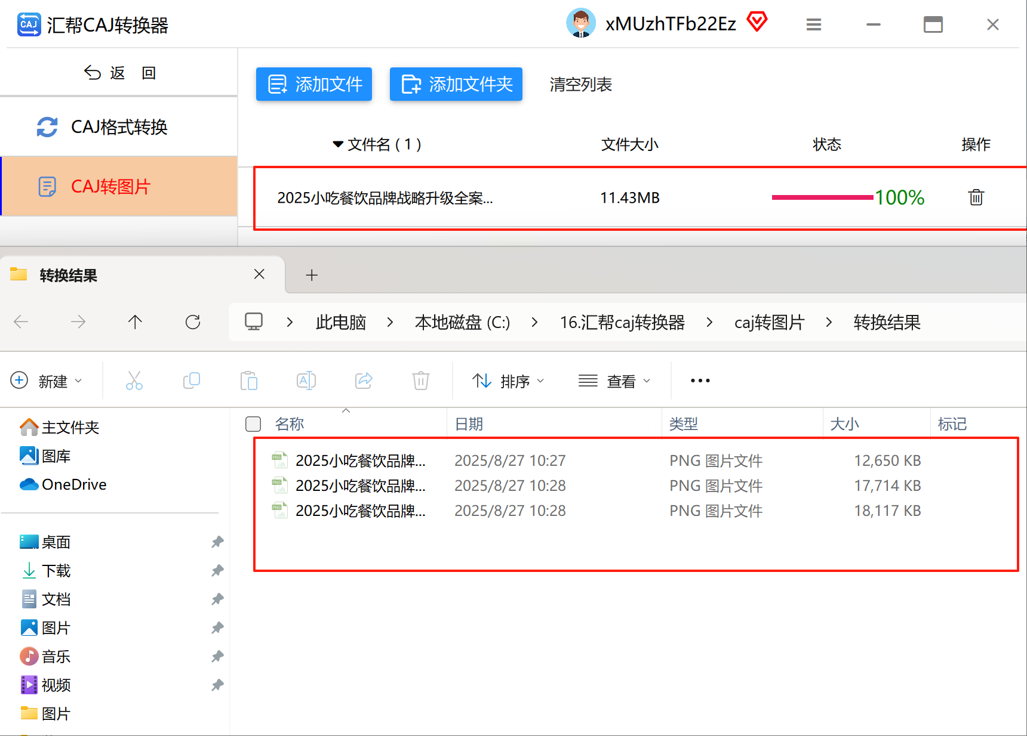Collapse the 文件名 (1) list arrow
Viewport: 1027px width, 736px height.
(x=338, y=144)
